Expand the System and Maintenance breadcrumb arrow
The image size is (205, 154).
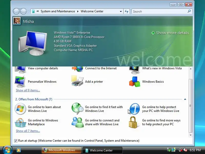click(x=78, y=11)
